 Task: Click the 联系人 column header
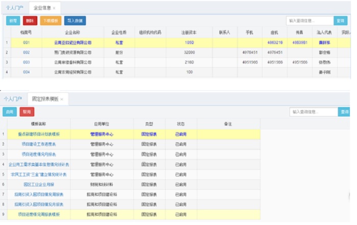[x=224, y=33]
